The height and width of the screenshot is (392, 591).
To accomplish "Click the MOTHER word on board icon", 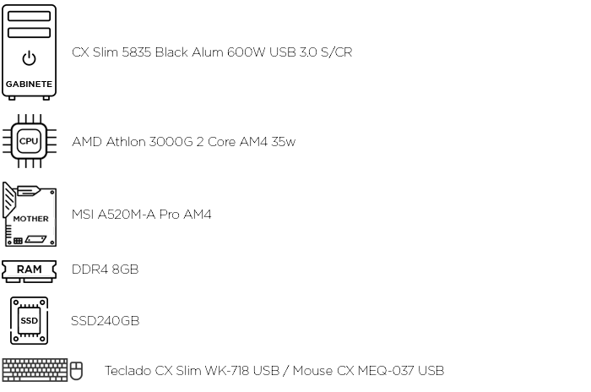I will click(31, 219).
